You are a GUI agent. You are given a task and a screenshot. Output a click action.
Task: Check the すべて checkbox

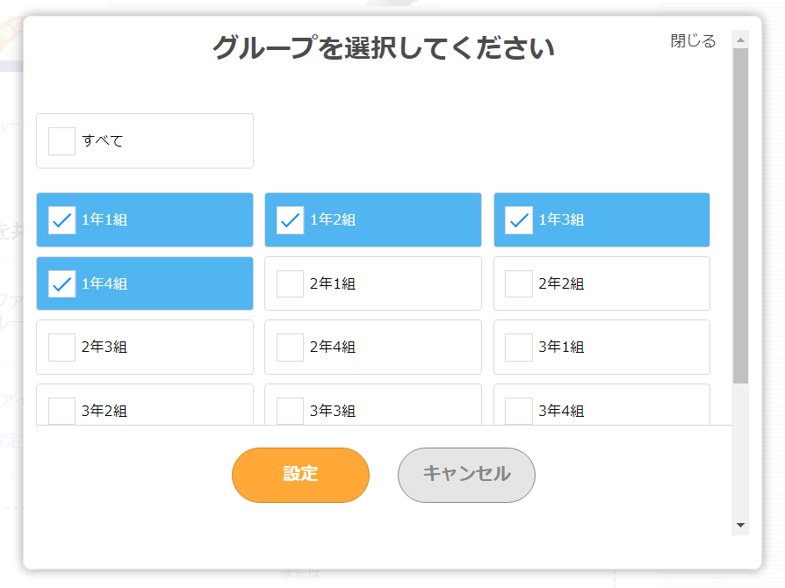coord(61,140)
